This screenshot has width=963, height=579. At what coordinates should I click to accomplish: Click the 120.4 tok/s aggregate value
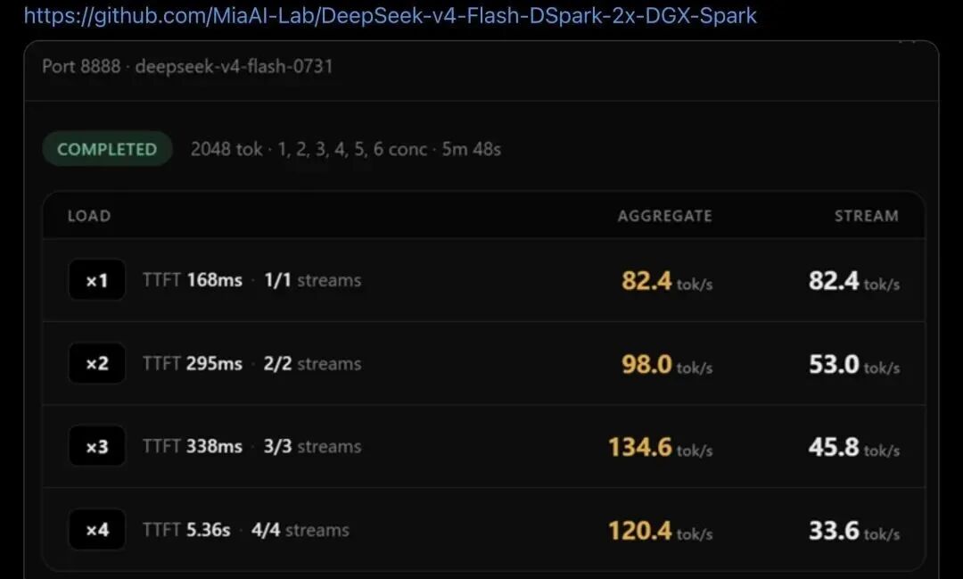tap(660, 531)
